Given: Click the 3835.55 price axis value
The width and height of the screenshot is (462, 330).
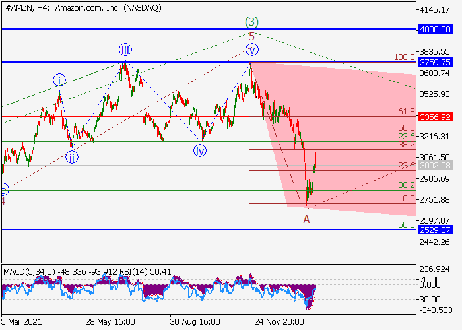Looking at the screenshot, I should tap(434, 52).
